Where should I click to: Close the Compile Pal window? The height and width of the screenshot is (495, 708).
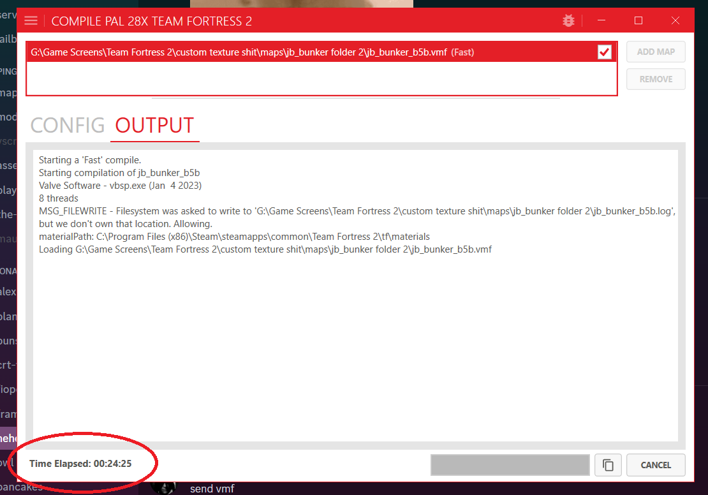pyautogui.click(x=675, y=21)
